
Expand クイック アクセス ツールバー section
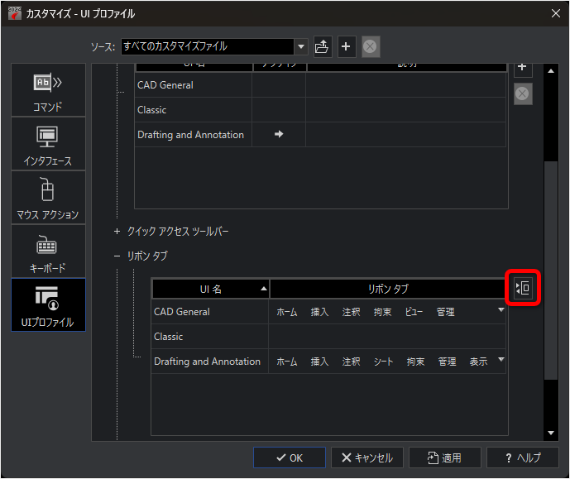(x=117, y=232)
